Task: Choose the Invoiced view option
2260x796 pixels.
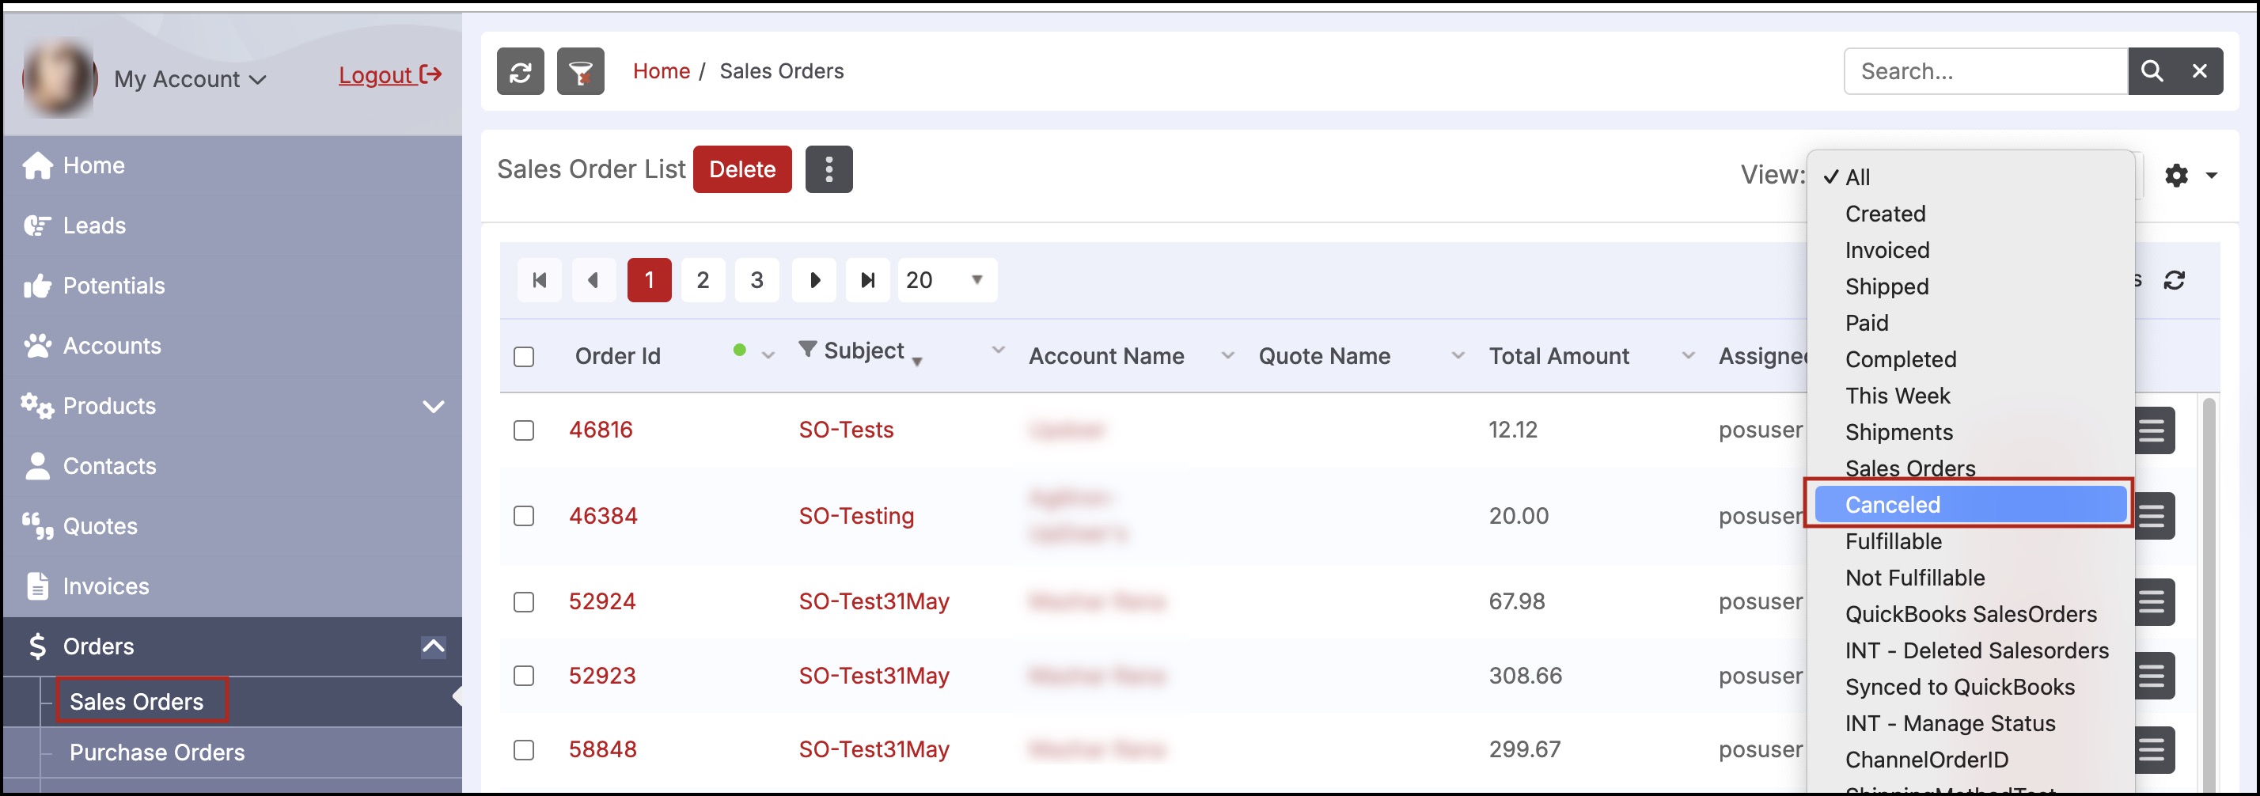Action: point(1970,250)
